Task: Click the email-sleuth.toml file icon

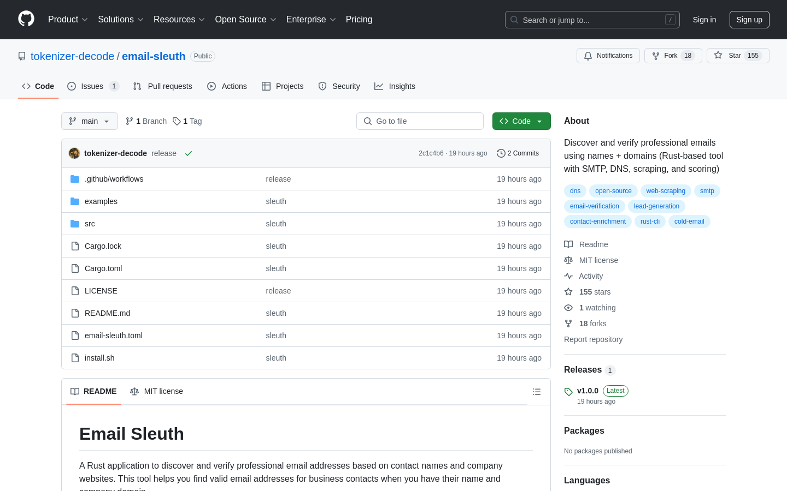Action: (x=75, y=336)
